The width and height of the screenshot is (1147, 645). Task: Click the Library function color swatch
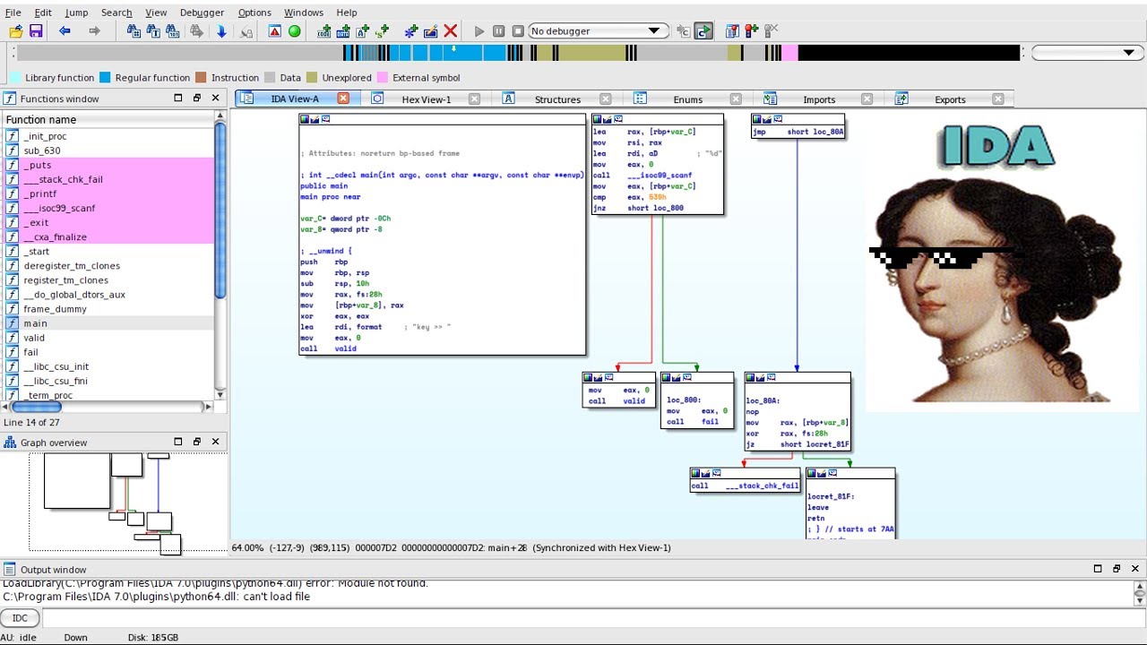[x=15, y=78]
